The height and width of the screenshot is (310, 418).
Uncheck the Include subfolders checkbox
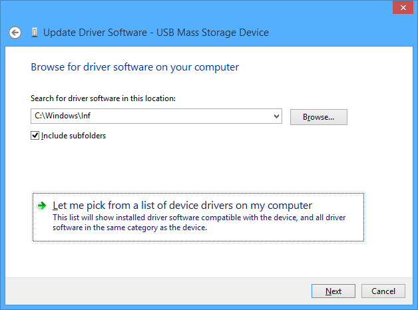(x=35, y=136)
